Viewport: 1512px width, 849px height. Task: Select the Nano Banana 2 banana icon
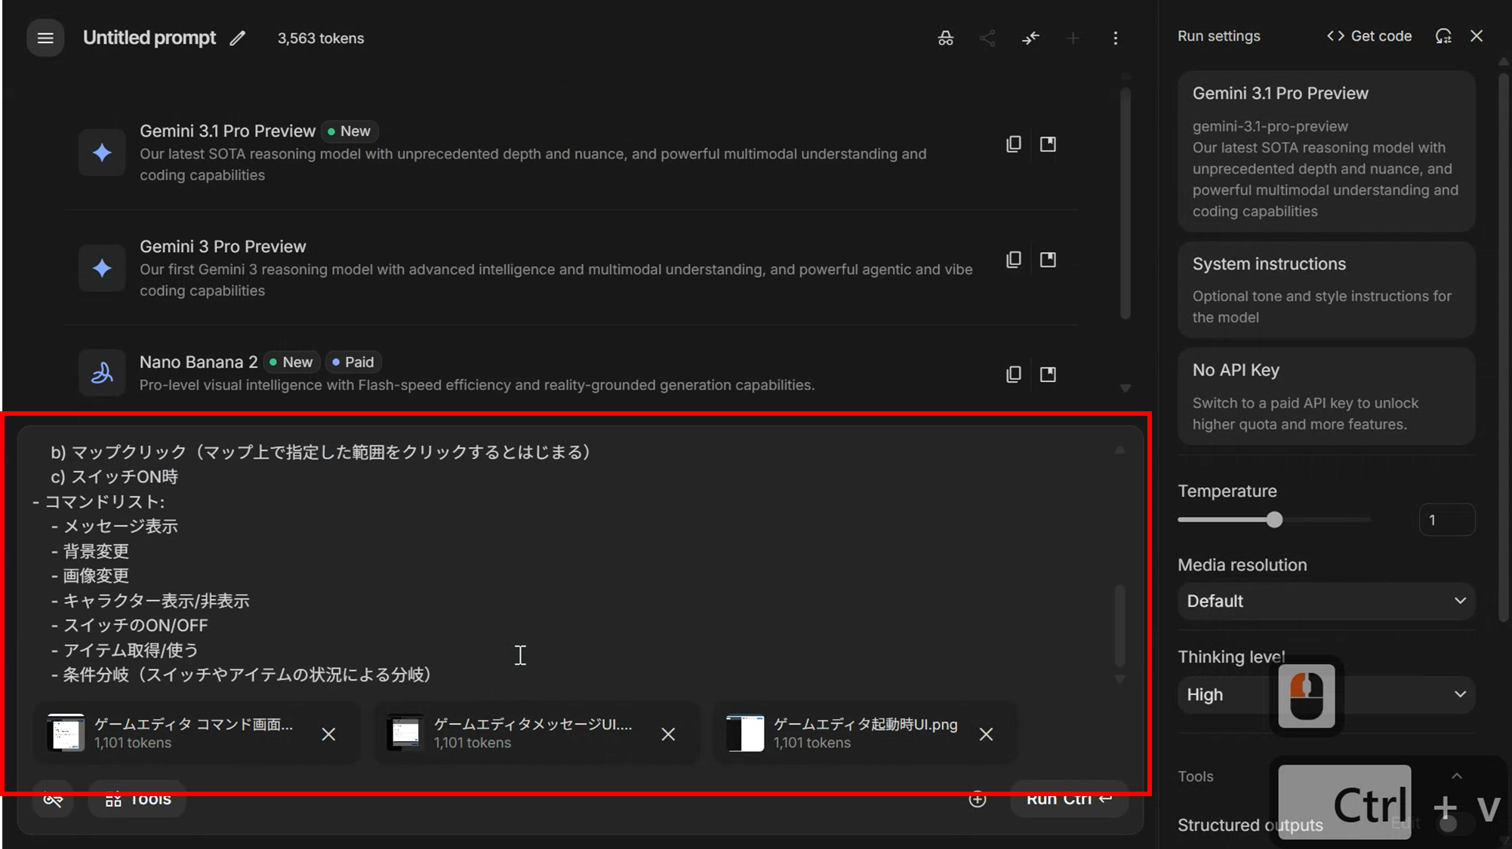point(102,373)
